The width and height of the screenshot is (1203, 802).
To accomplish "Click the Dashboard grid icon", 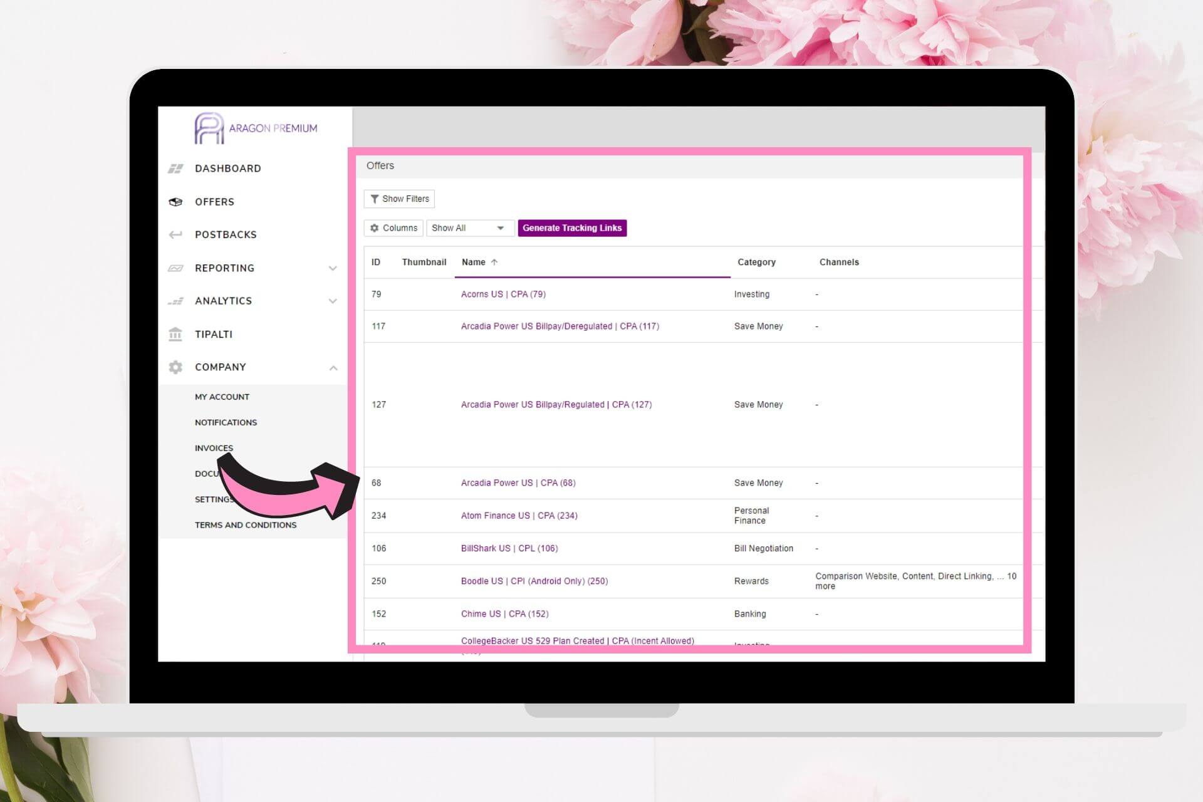I will [x=175, y=169].
